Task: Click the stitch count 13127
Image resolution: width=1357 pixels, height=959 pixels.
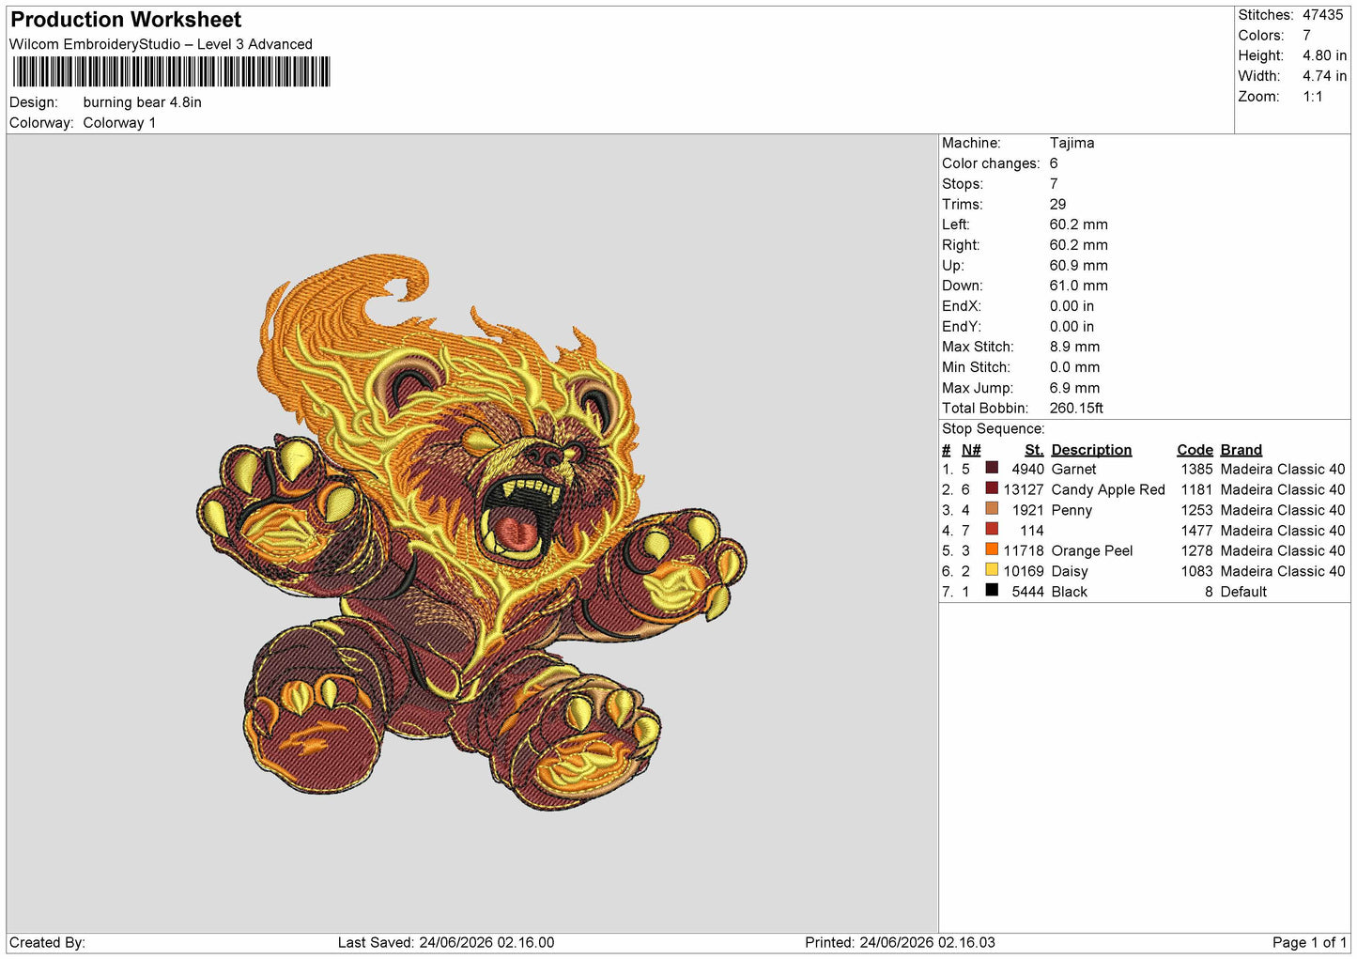Action: pos(1024,490)
